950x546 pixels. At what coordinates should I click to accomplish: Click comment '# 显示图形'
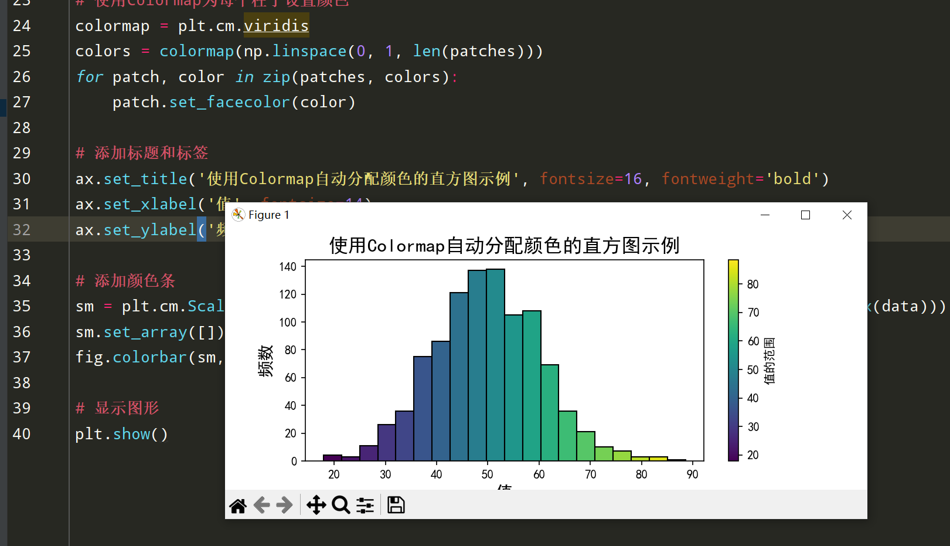(x=117, y=408)
